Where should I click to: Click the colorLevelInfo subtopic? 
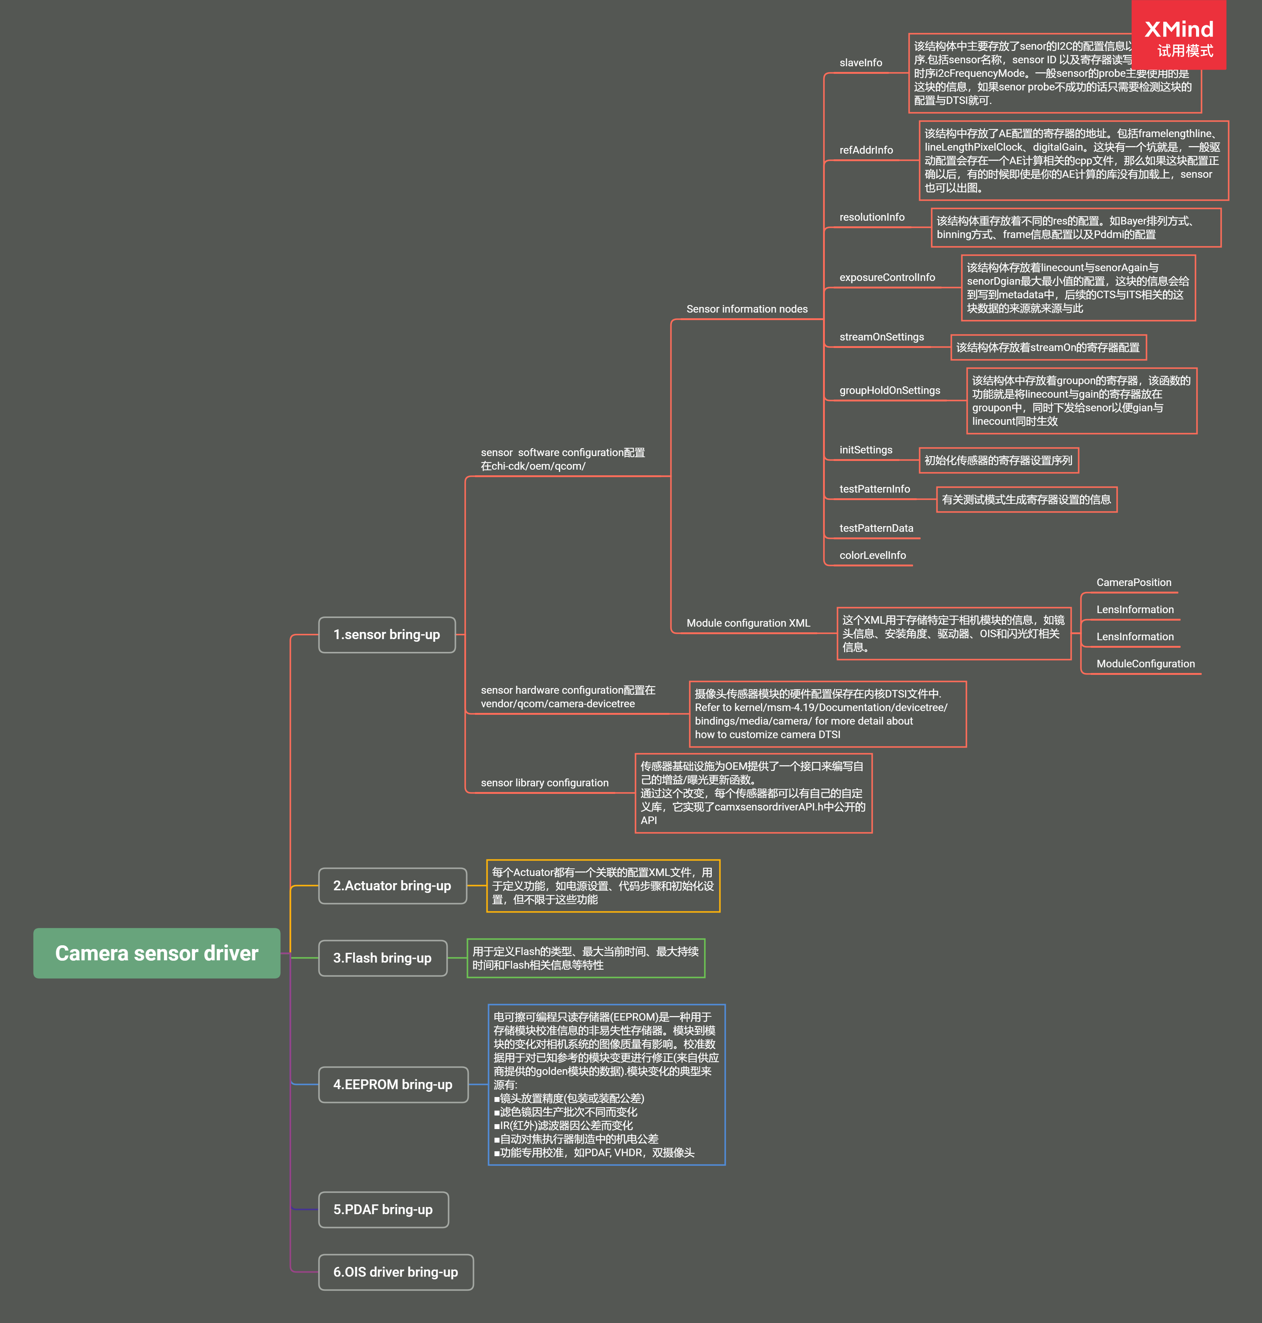(872, 555)
